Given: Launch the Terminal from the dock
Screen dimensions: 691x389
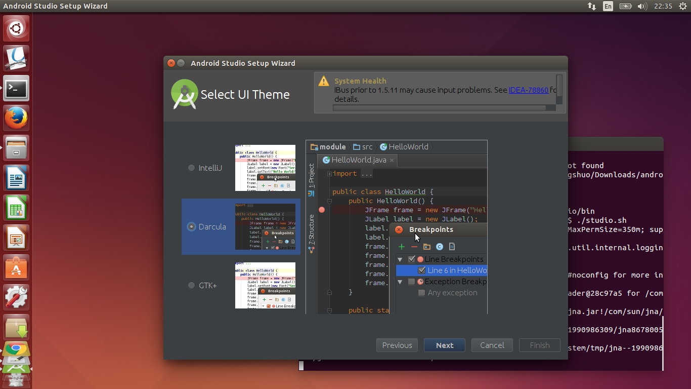Looking at the screenshot, I should (x=17, y=89).
